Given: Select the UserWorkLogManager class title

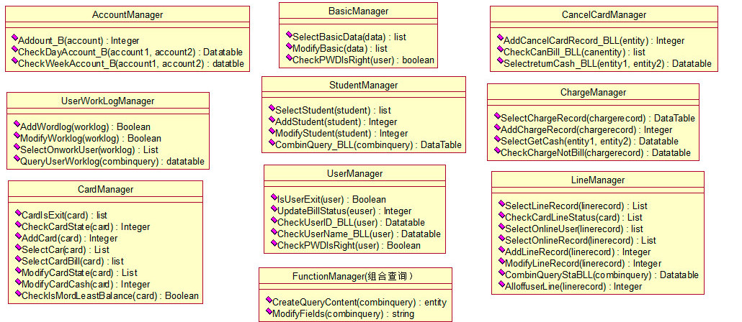Looking at the screenshot, I should tap(108, 101).
